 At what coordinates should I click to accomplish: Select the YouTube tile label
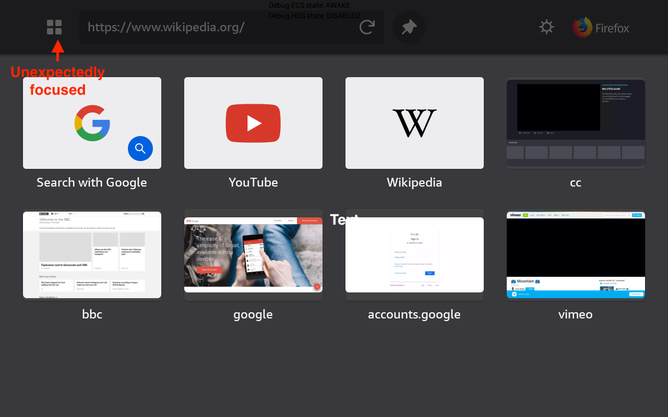pos(253,182)
